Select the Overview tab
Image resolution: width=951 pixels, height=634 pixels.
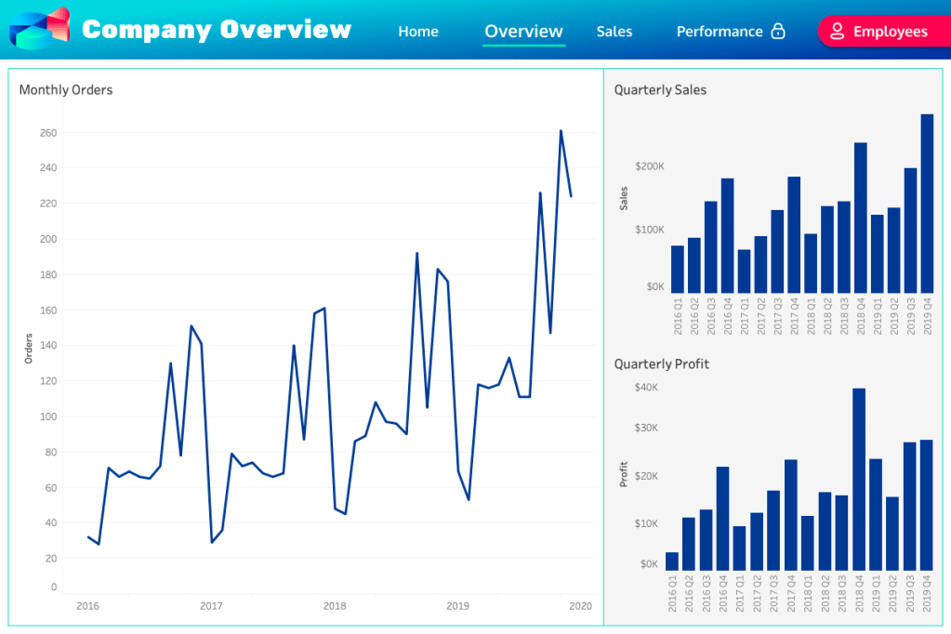point(523,32)
